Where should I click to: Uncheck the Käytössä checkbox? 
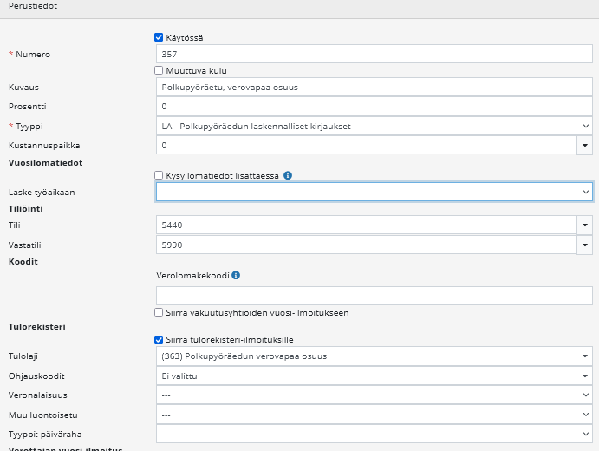click(x=159, y=37)
